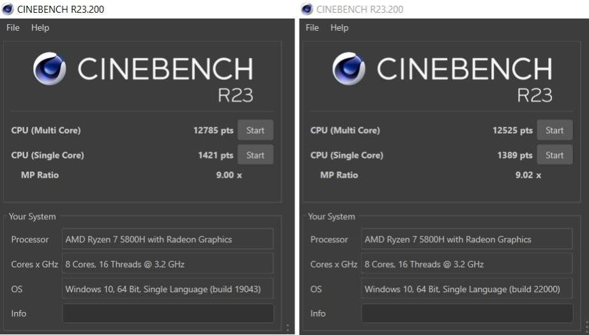Click Processor field in left window
Screen dimensions: 589x335
[167, 239]
